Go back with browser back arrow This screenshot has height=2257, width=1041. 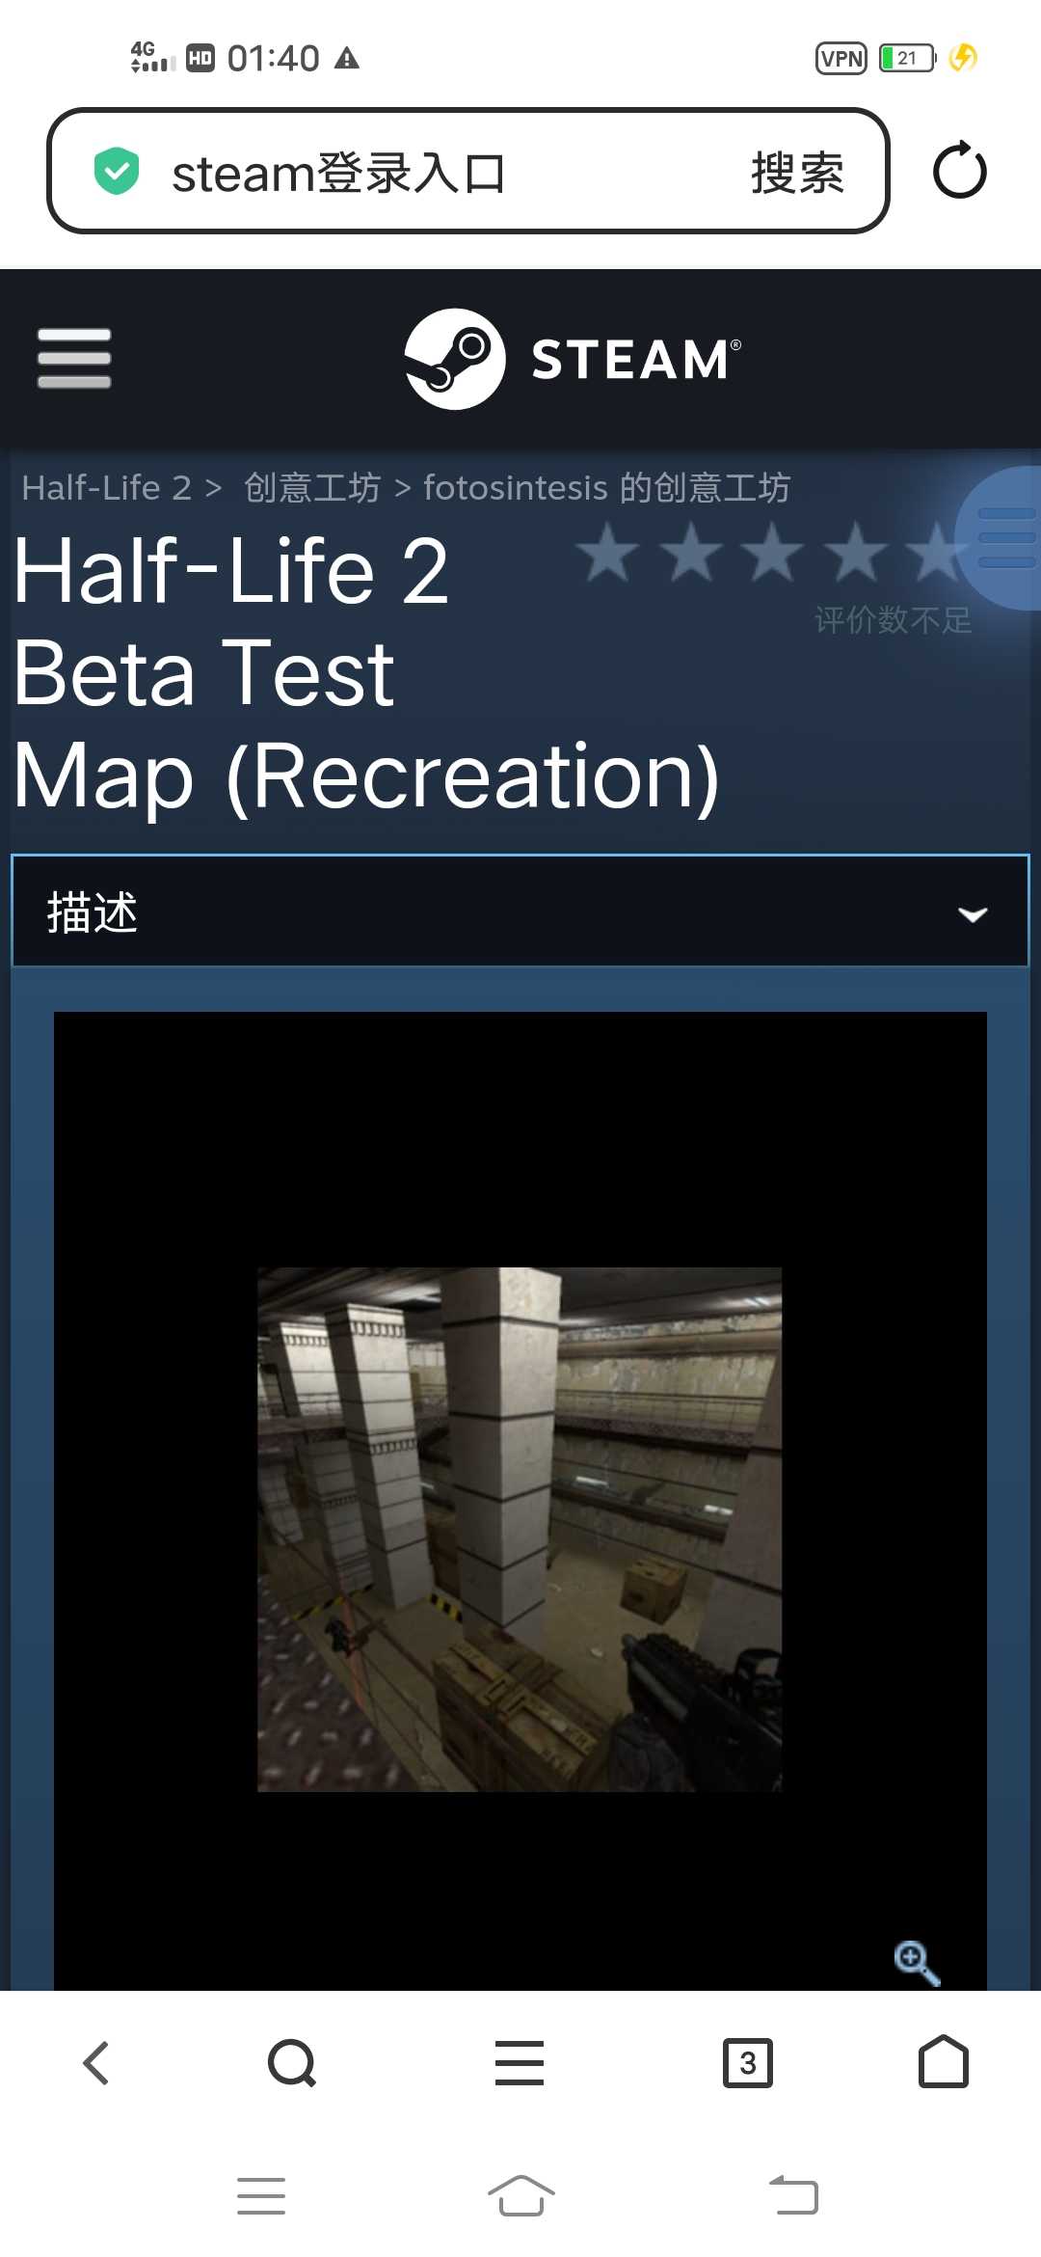(x=96, y=2063)
